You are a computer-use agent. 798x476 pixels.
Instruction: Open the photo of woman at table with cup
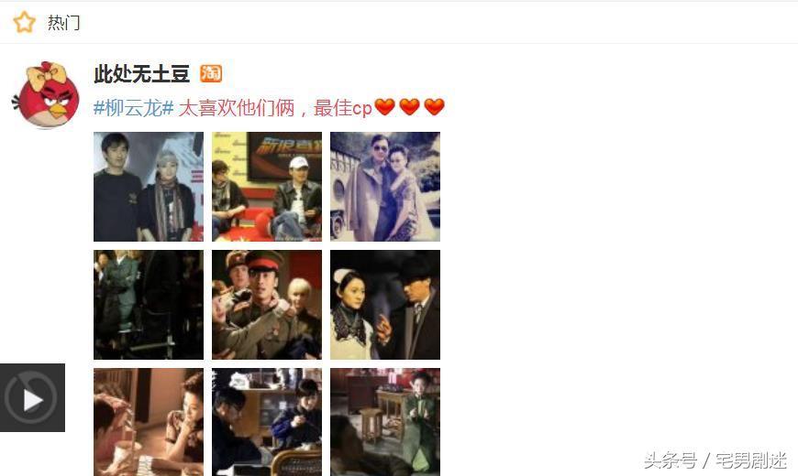point(149,422)
